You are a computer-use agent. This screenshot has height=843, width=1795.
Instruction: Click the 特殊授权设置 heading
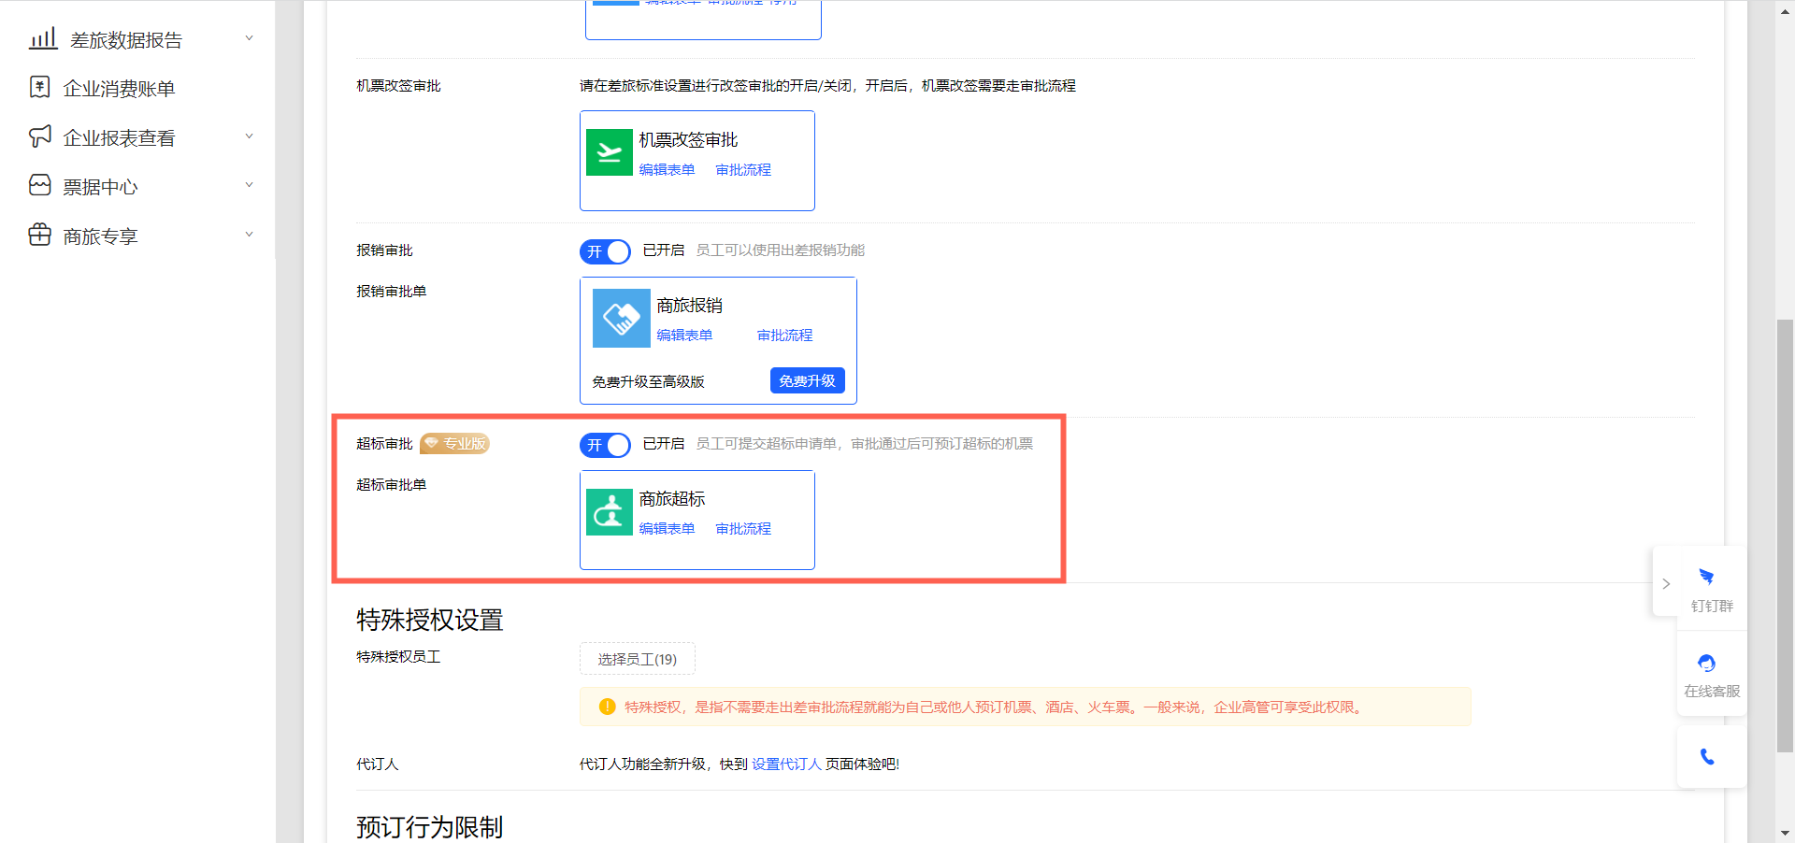click(x=430, y=620)
